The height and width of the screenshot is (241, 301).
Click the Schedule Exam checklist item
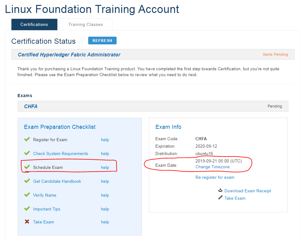click(x=48, y=167)
